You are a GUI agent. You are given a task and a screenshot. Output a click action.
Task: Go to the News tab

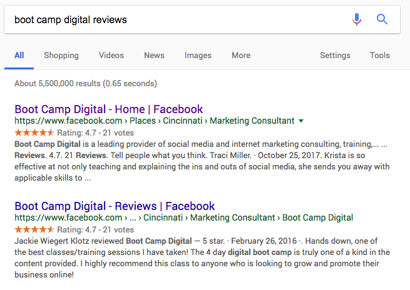tap(154, 55)
